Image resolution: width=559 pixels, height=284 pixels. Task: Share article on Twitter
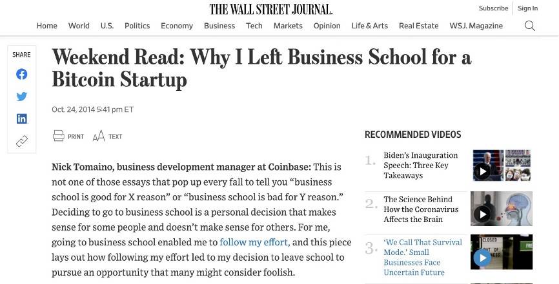coord(22,97)
